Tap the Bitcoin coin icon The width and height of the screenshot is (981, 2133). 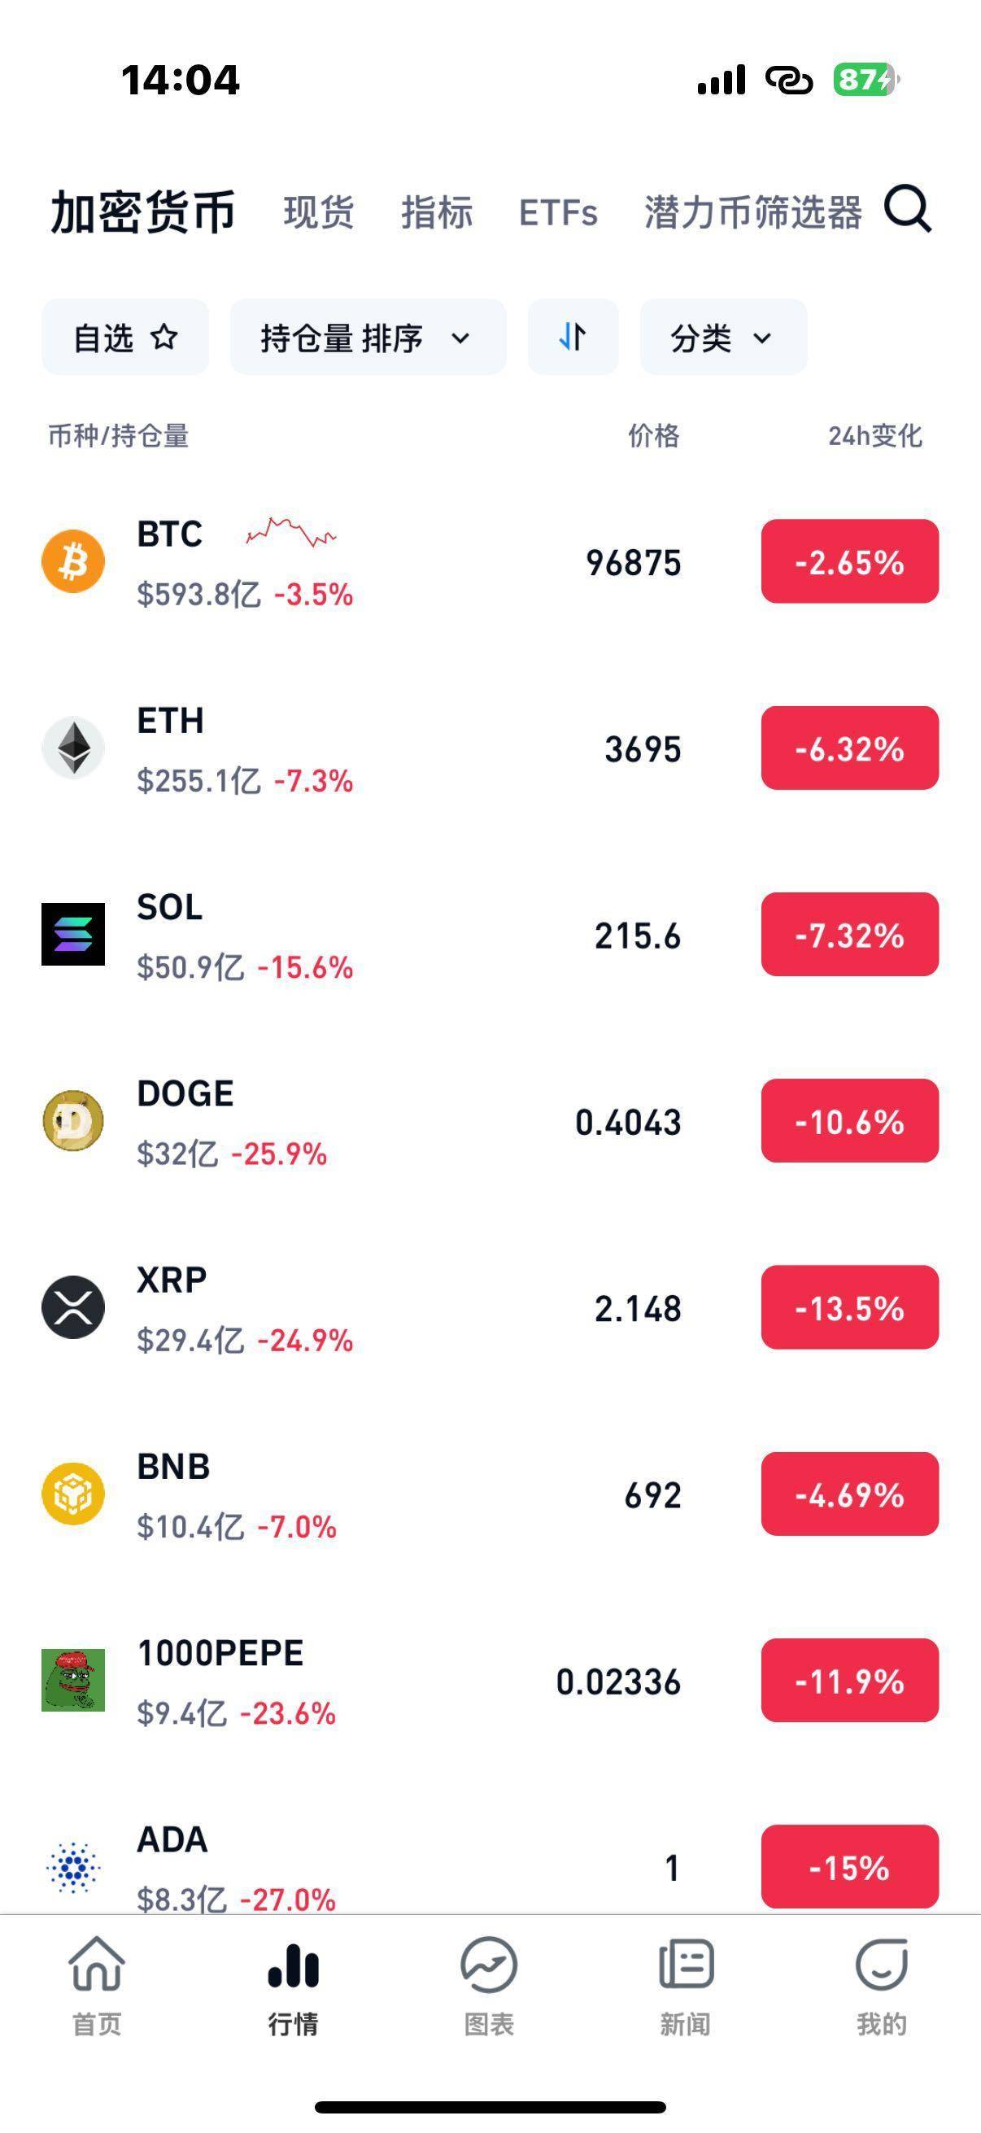73,561
